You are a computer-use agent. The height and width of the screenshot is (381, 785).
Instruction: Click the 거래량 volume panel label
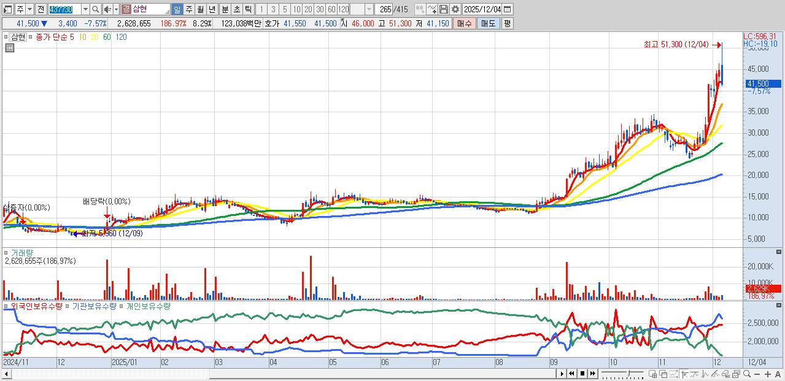click(22, 252)
